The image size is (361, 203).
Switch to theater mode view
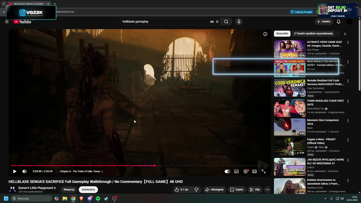pos(255,171)
